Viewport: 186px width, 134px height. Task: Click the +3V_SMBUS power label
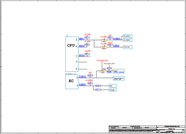(x=89, y=80)
